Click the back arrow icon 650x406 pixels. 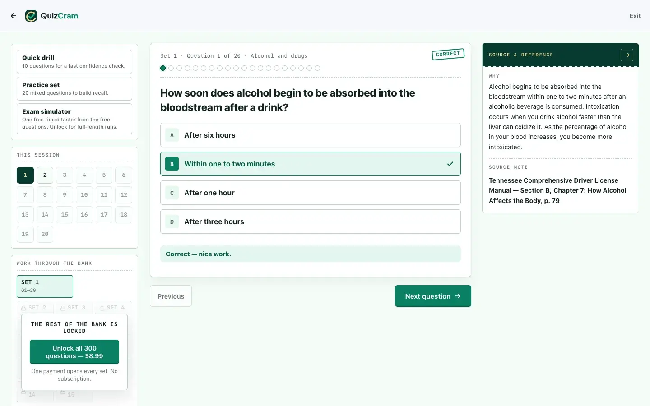pyautogui.click(x=14, y=16)
